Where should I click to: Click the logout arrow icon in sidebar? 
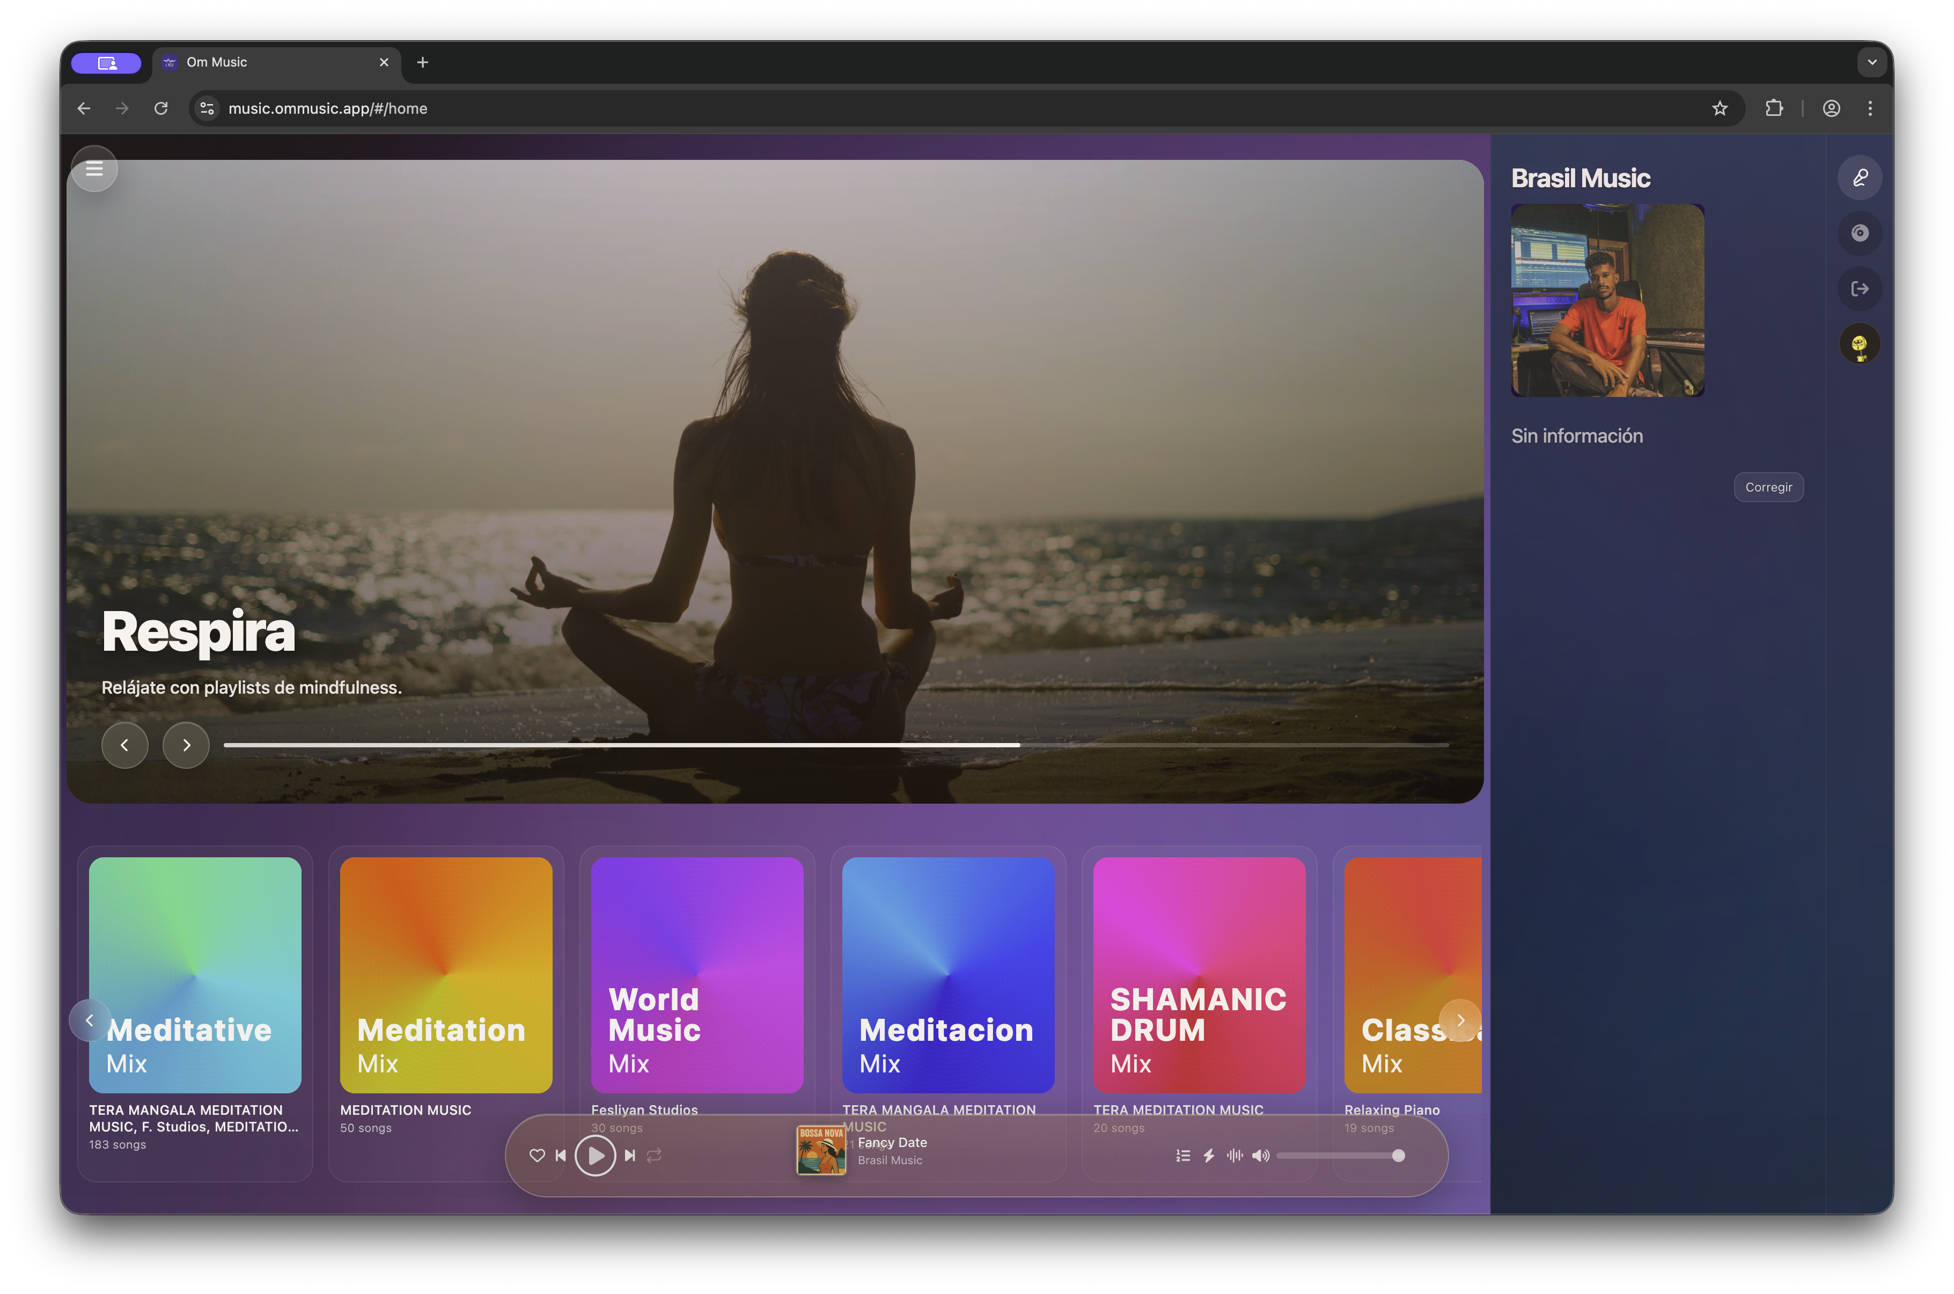pos(1859,289)
